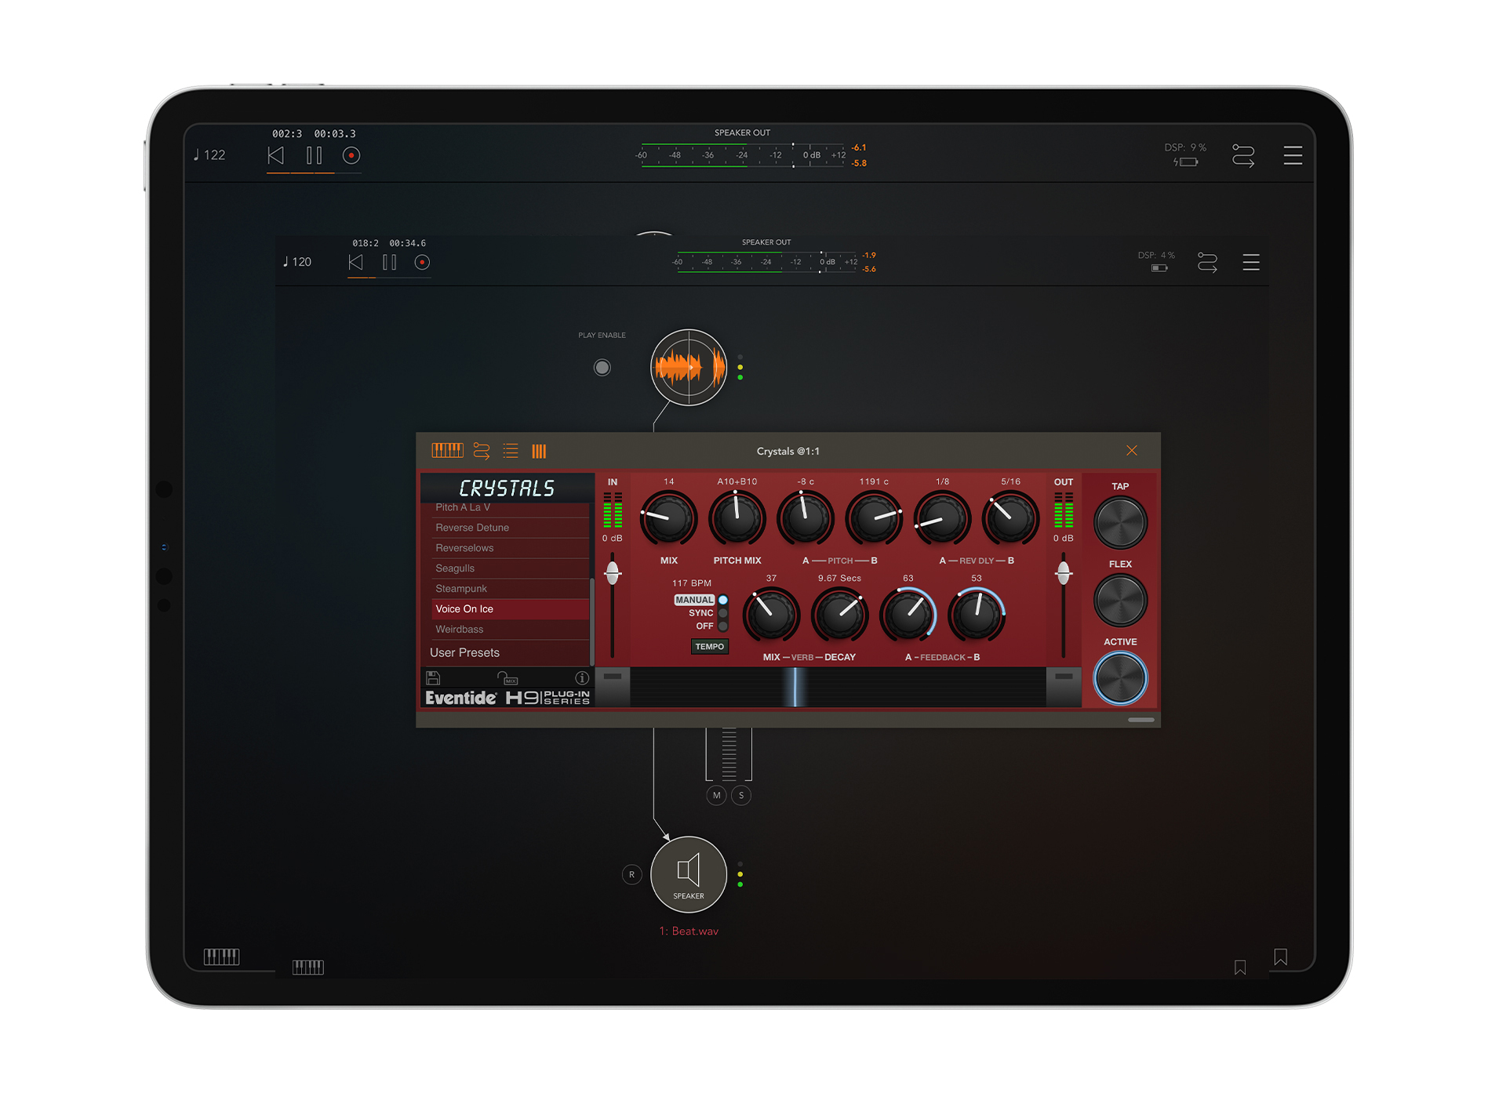Click record button in the tempo 120 window
The image size is (1506, 1100).
(x=422, y=263)
